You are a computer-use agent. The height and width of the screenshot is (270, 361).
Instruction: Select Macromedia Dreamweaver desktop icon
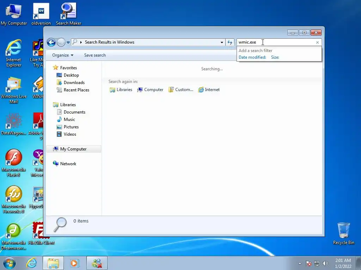pos(14,237)
